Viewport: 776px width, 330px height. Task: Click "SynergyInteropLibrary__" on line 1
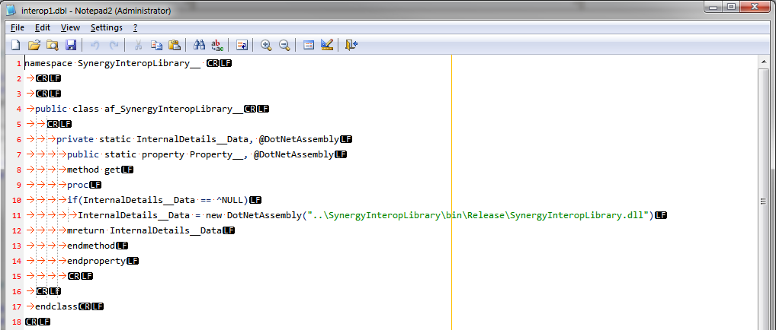[x=139, y=63]
